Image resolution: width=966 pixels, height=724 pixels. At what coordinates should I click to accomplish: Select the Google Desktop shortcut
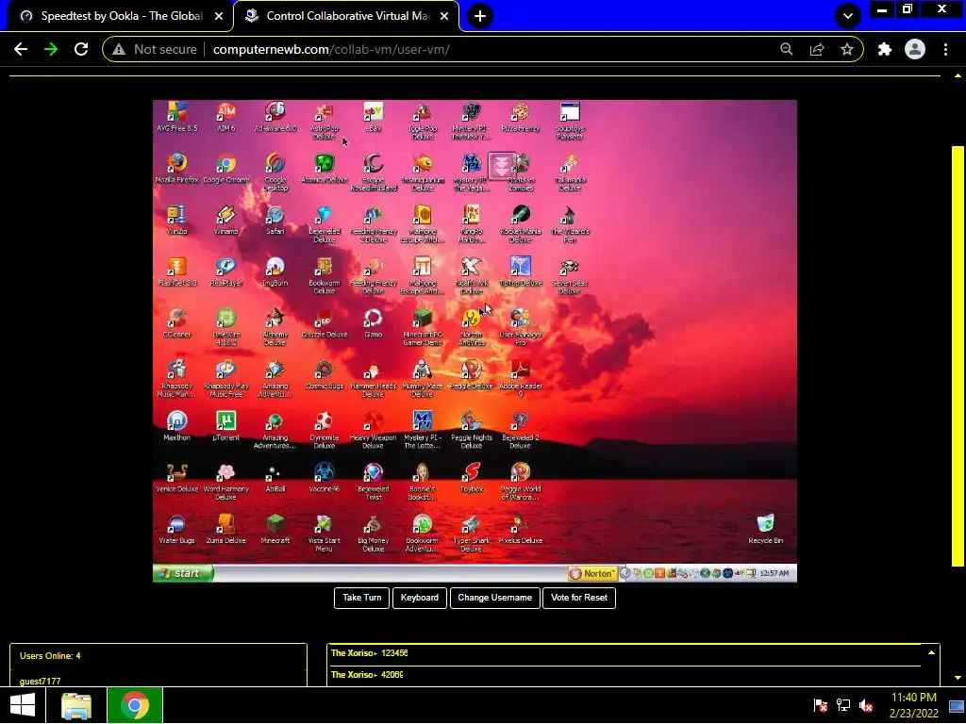(275, 173)
